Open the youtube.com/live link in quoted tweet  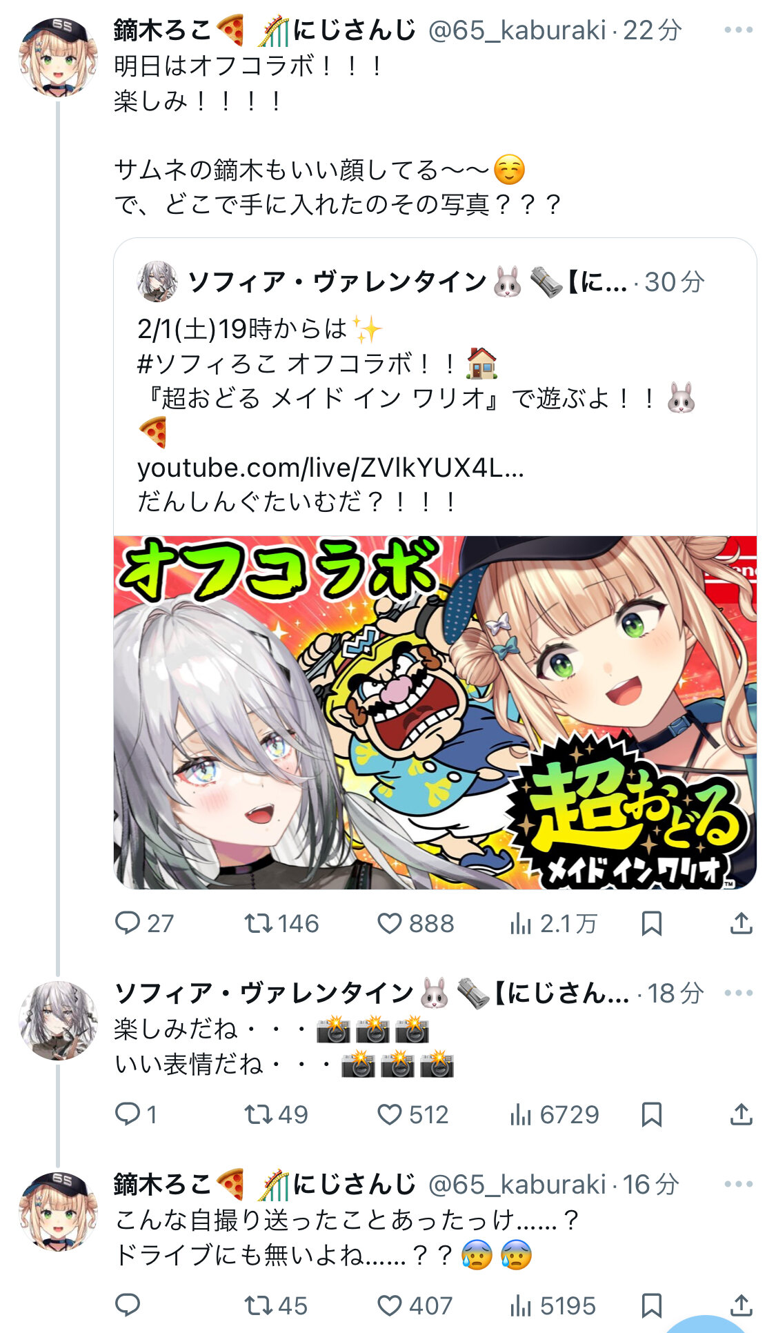330,468
